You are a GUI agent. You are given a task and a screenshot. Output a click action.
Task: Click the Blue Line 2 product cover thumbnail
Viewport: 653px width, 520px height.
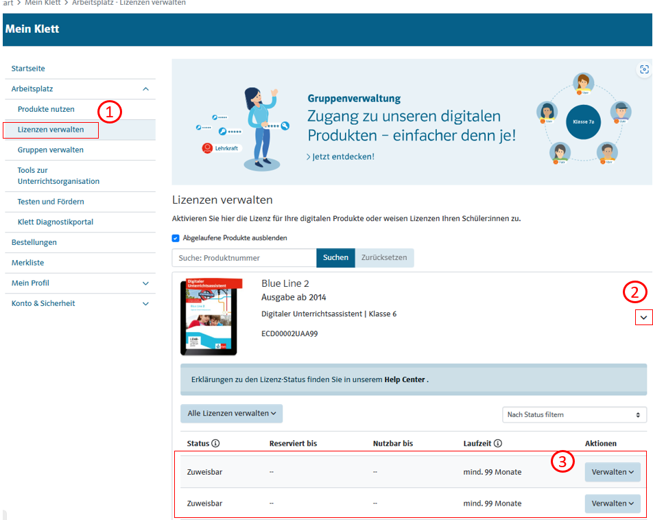[x=211, y=317]
